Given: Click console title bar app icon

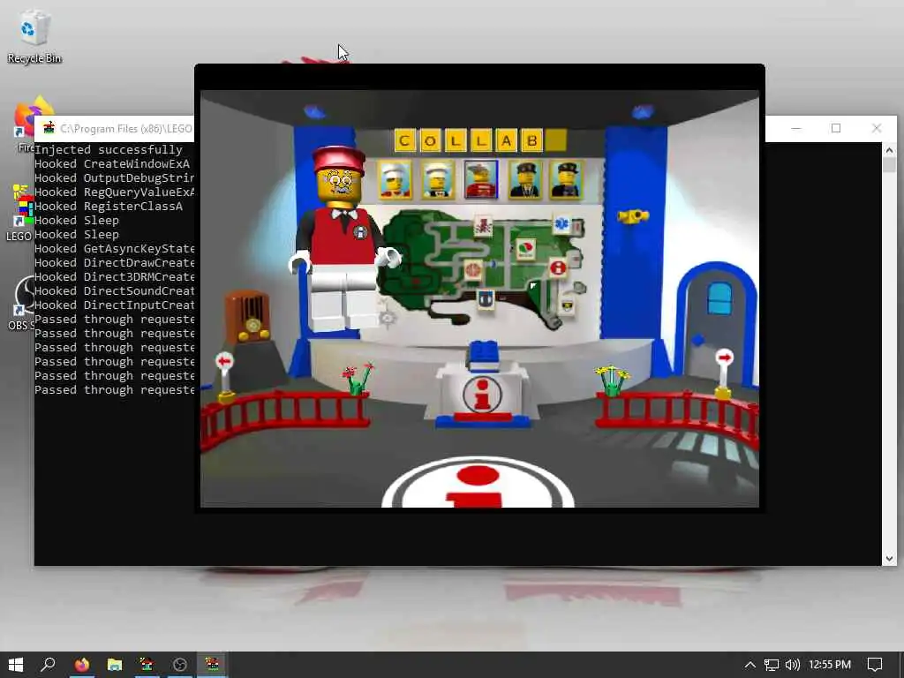Looking at the screenshot, I should tap(49, 128).
